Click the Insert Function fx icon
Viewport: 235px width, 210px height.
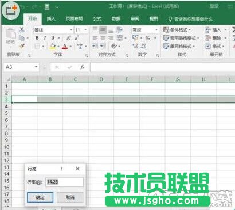(83, 67)
